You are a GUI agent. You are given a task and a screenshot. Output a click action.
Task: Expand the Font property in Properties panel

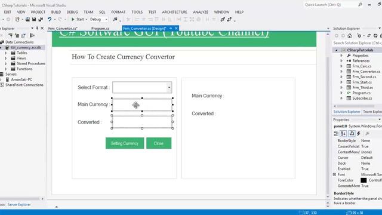(334, 174)
